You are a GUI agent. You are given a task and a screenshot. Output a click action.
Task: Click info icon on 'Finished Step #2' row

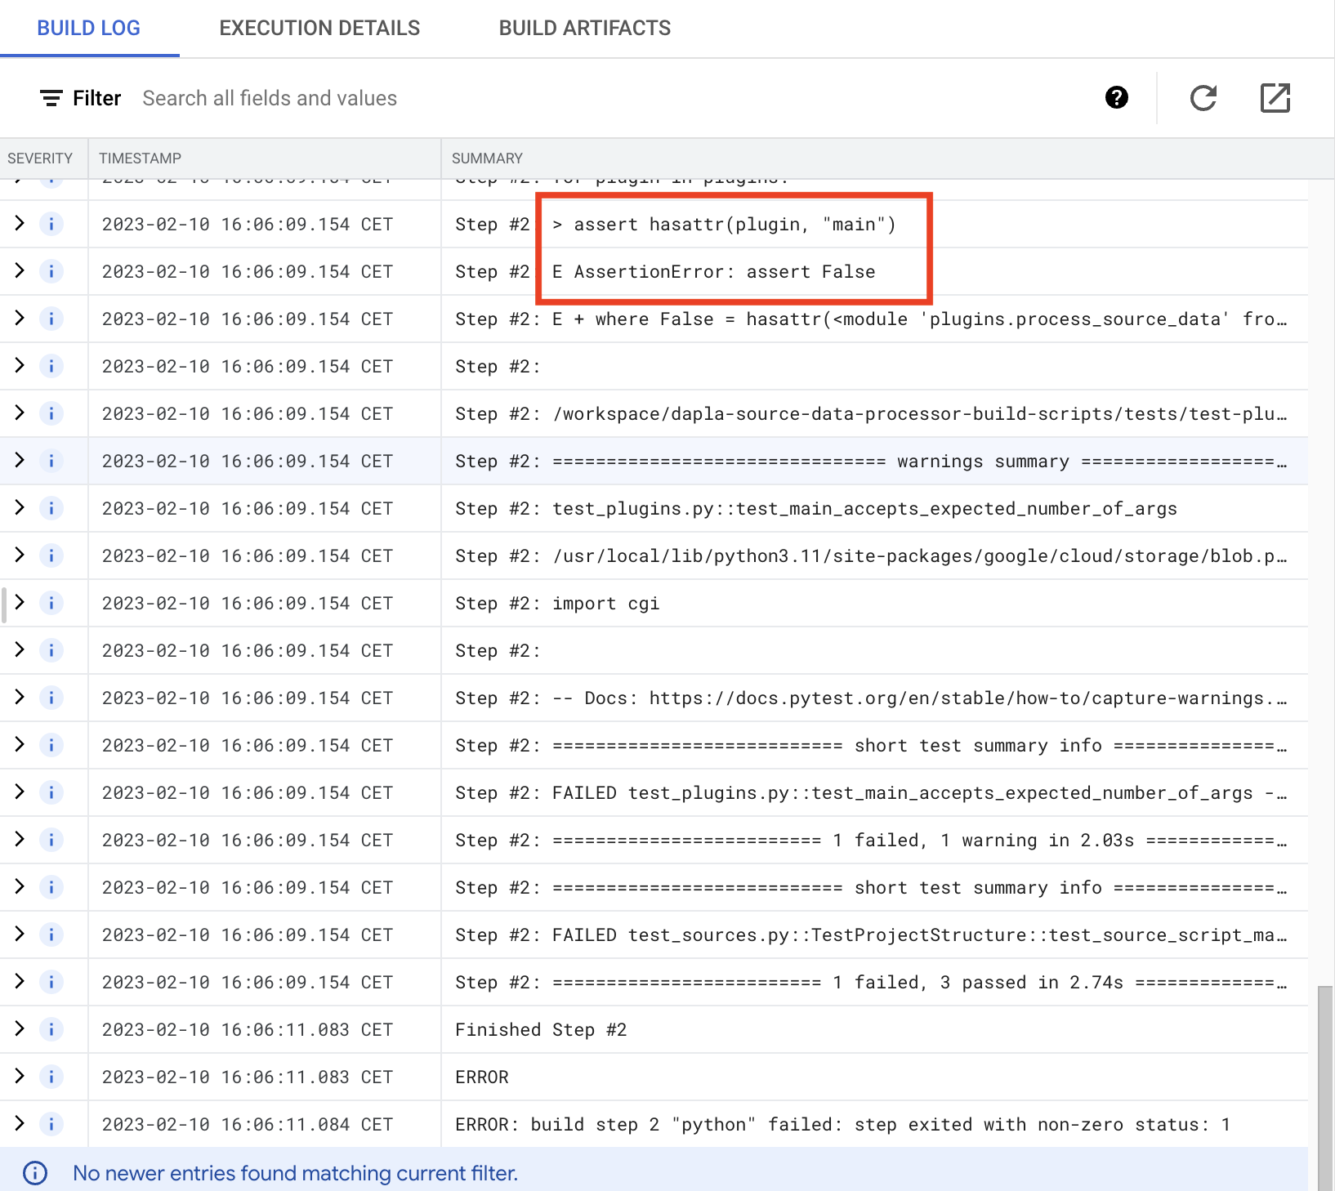[51, 1029]
